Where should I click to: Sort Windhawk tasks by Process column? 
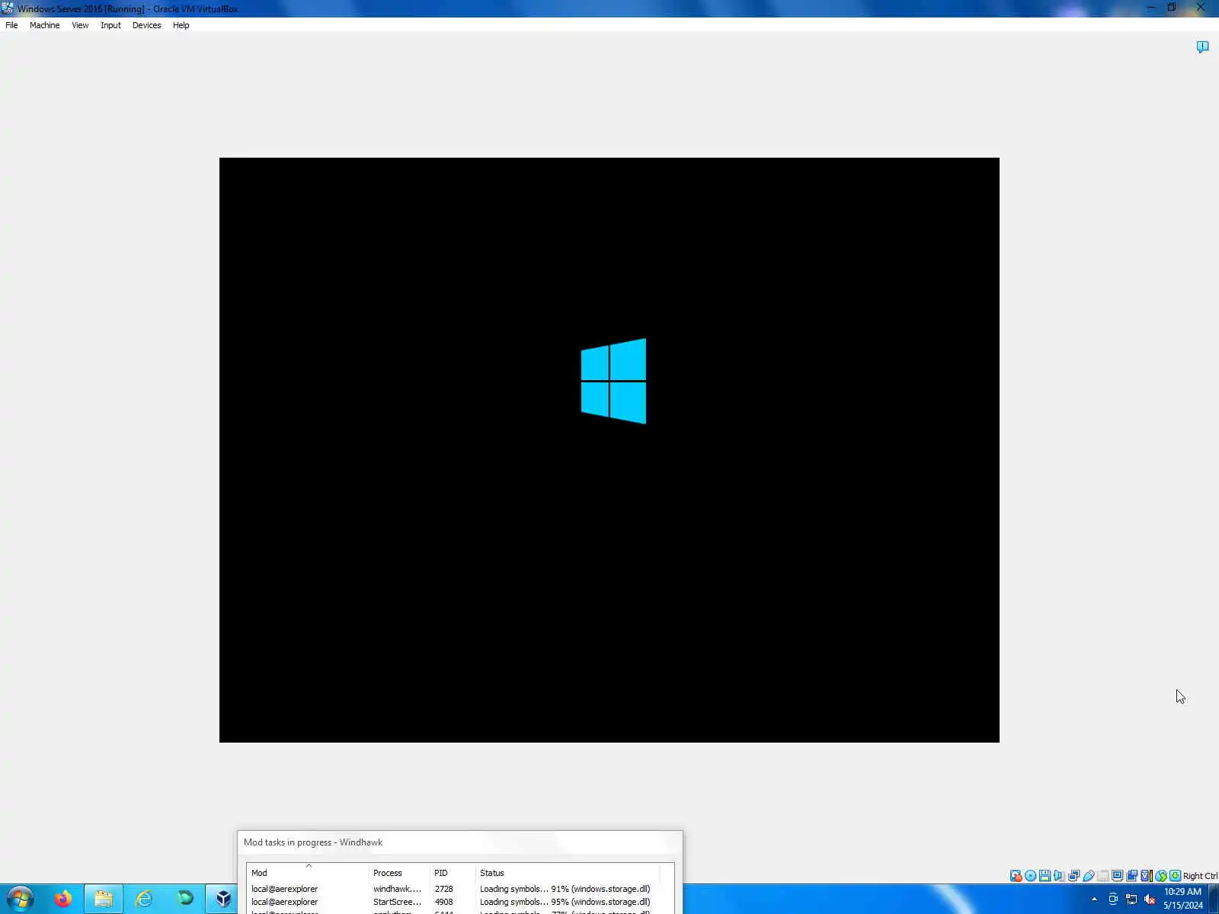coord(399,873)
